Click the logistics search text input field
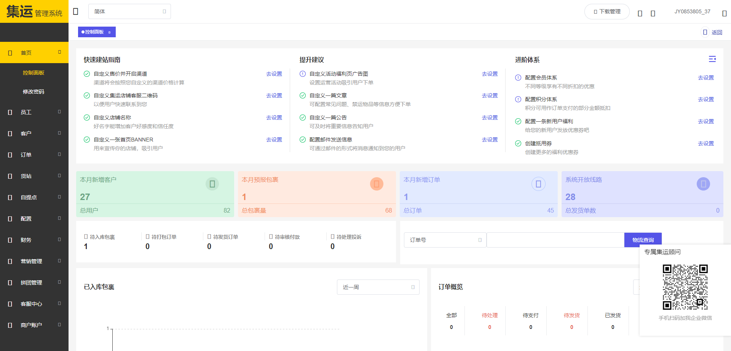This screenshot has height=351, width=731. point(555,240)
